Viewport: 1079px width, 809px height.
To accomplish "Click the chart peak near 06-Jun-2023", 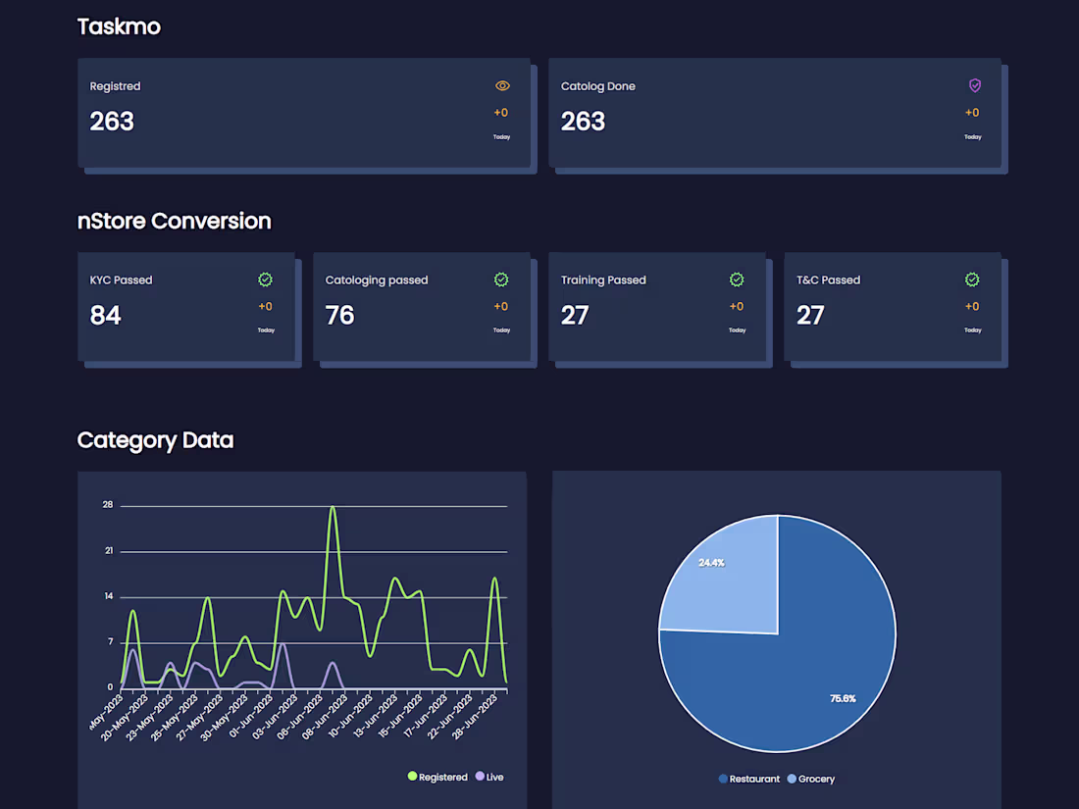I will [333, 508].
